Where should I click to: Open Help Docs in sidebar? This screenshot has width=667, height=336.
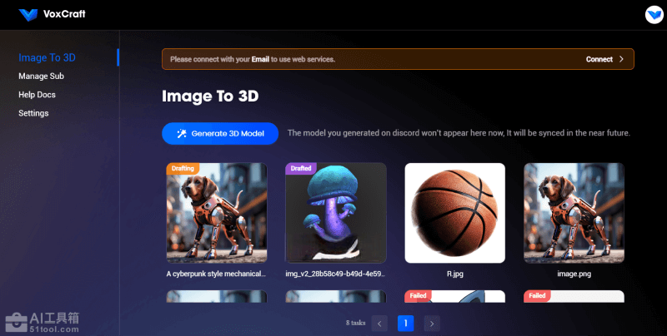37,95
